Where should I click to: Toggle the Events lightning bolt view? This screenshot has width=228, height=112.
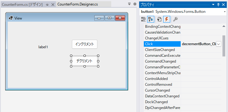pos(167,19)
